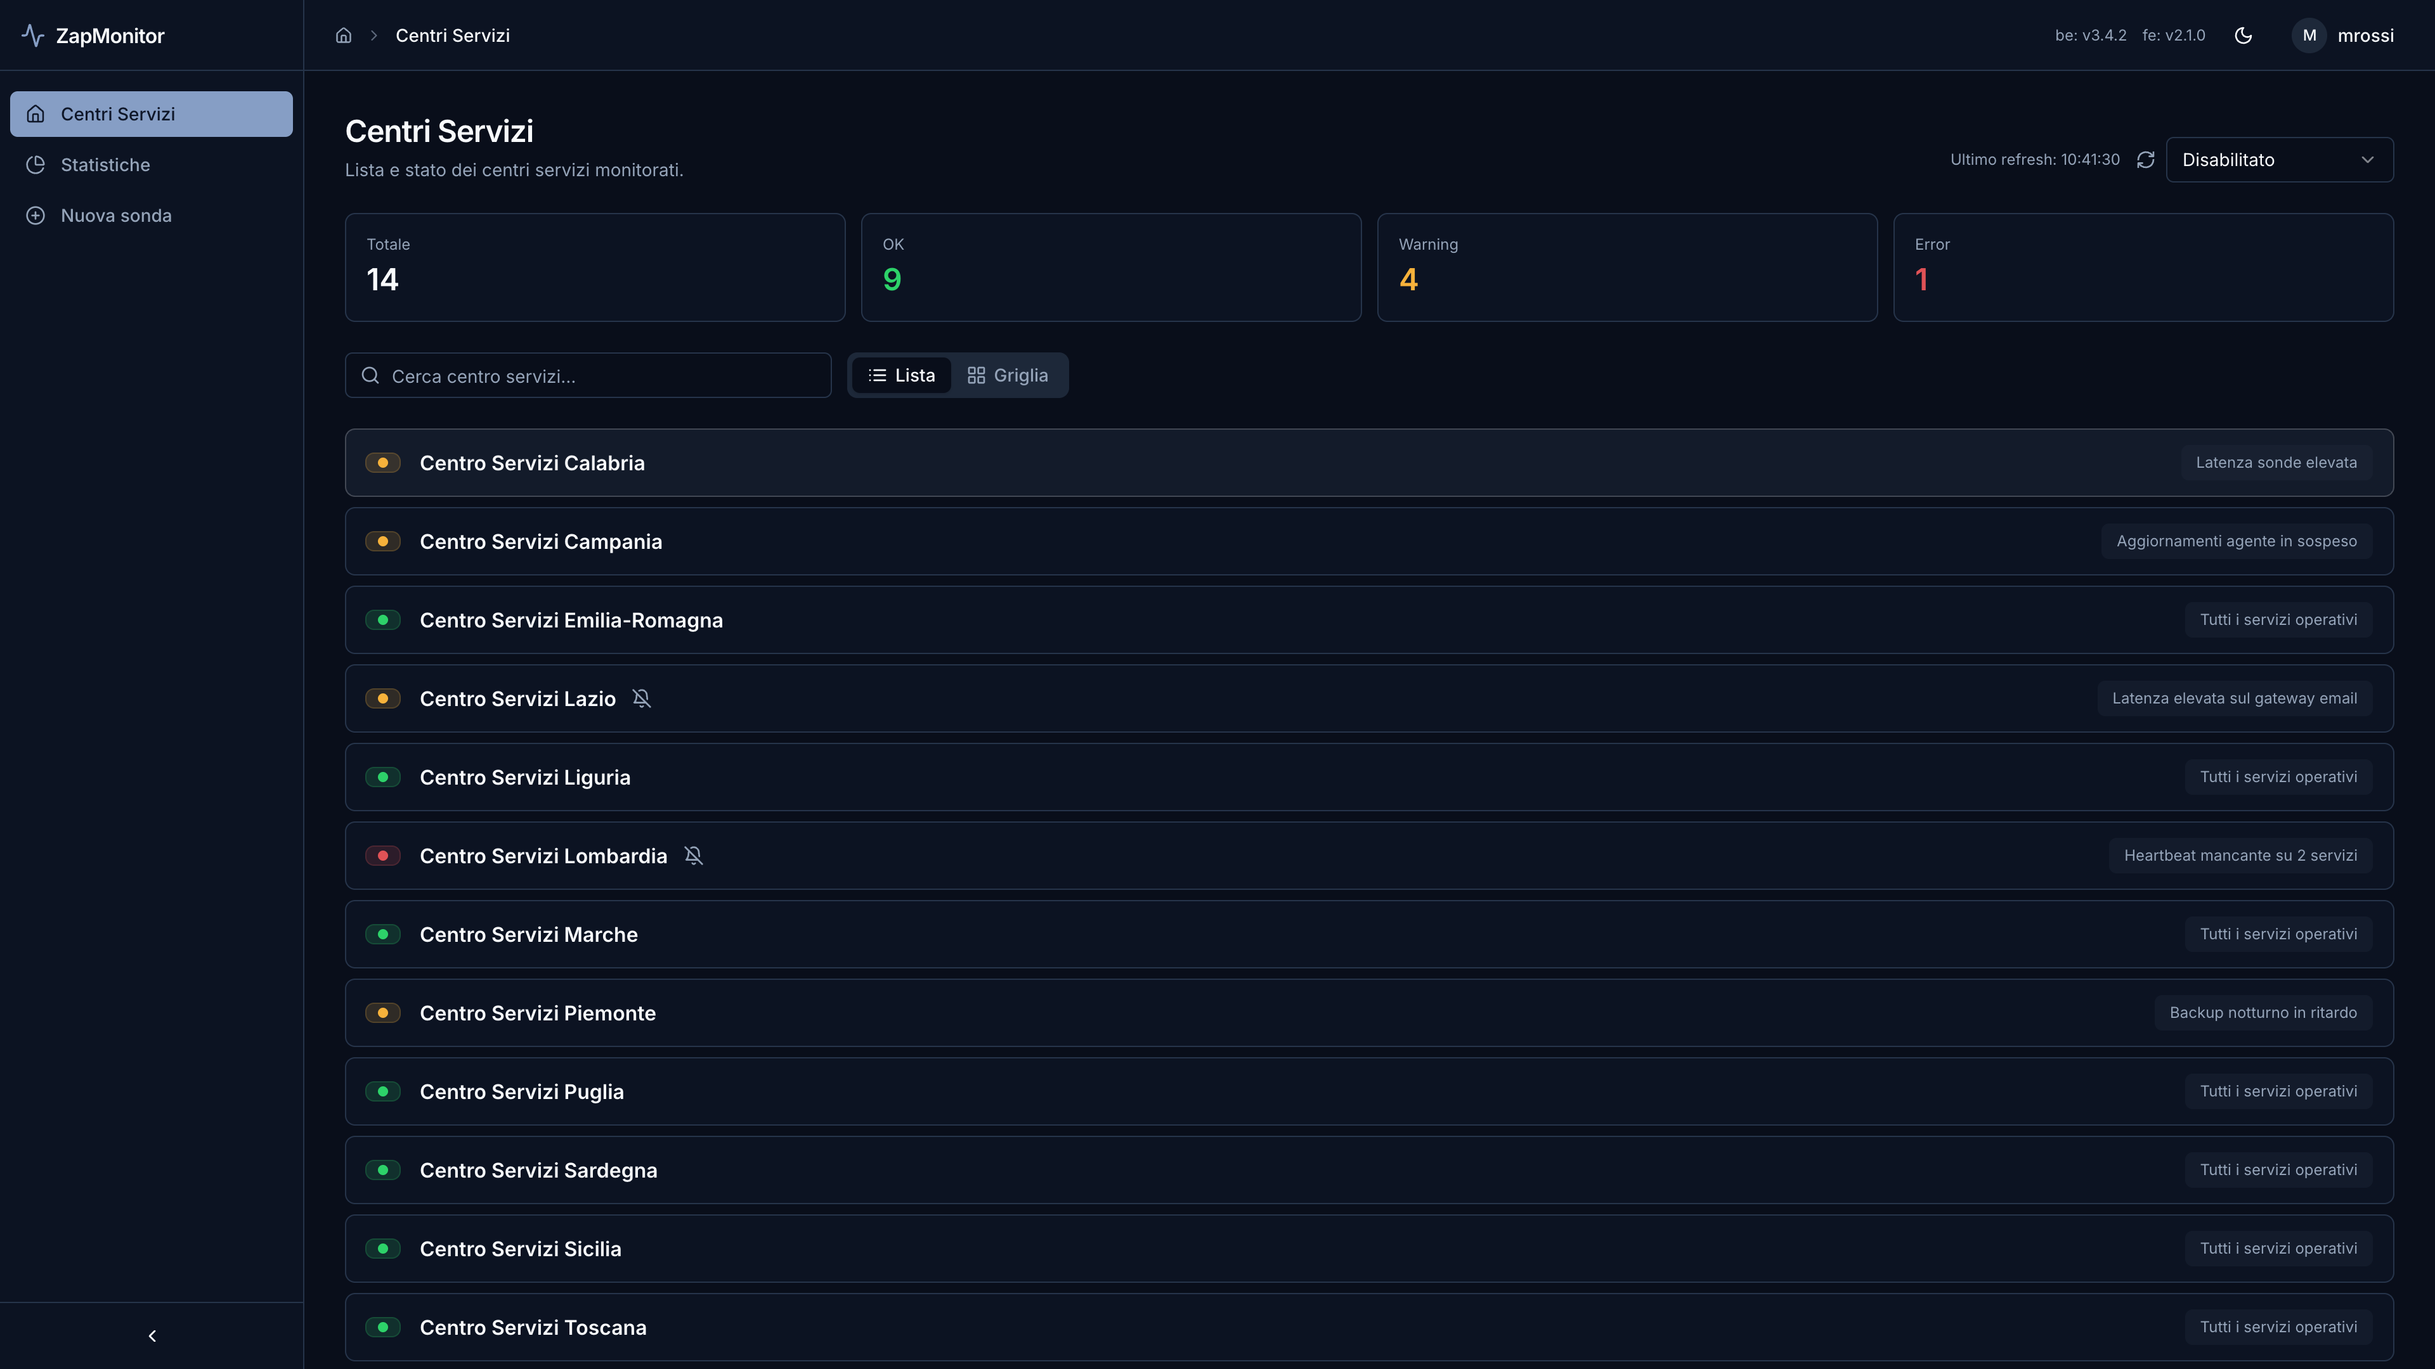
Task: Collapse the sidebar with the chevron arrow
Action: pyautogui.click(x=152, y=1336)
